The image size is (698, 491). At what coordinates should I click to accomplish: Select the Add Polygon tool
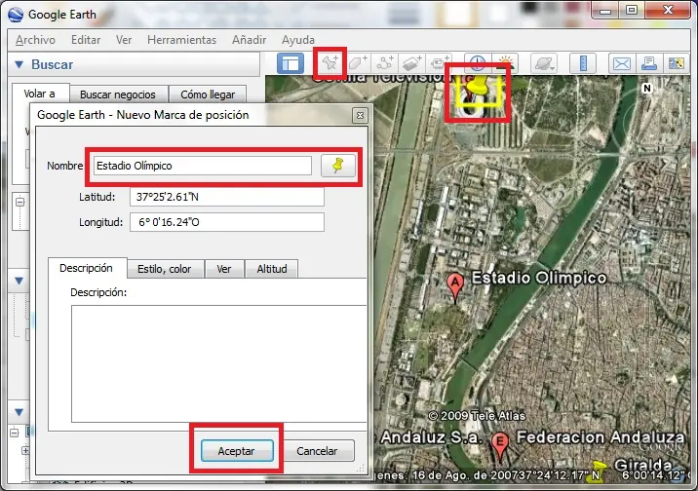pos(358,63)
